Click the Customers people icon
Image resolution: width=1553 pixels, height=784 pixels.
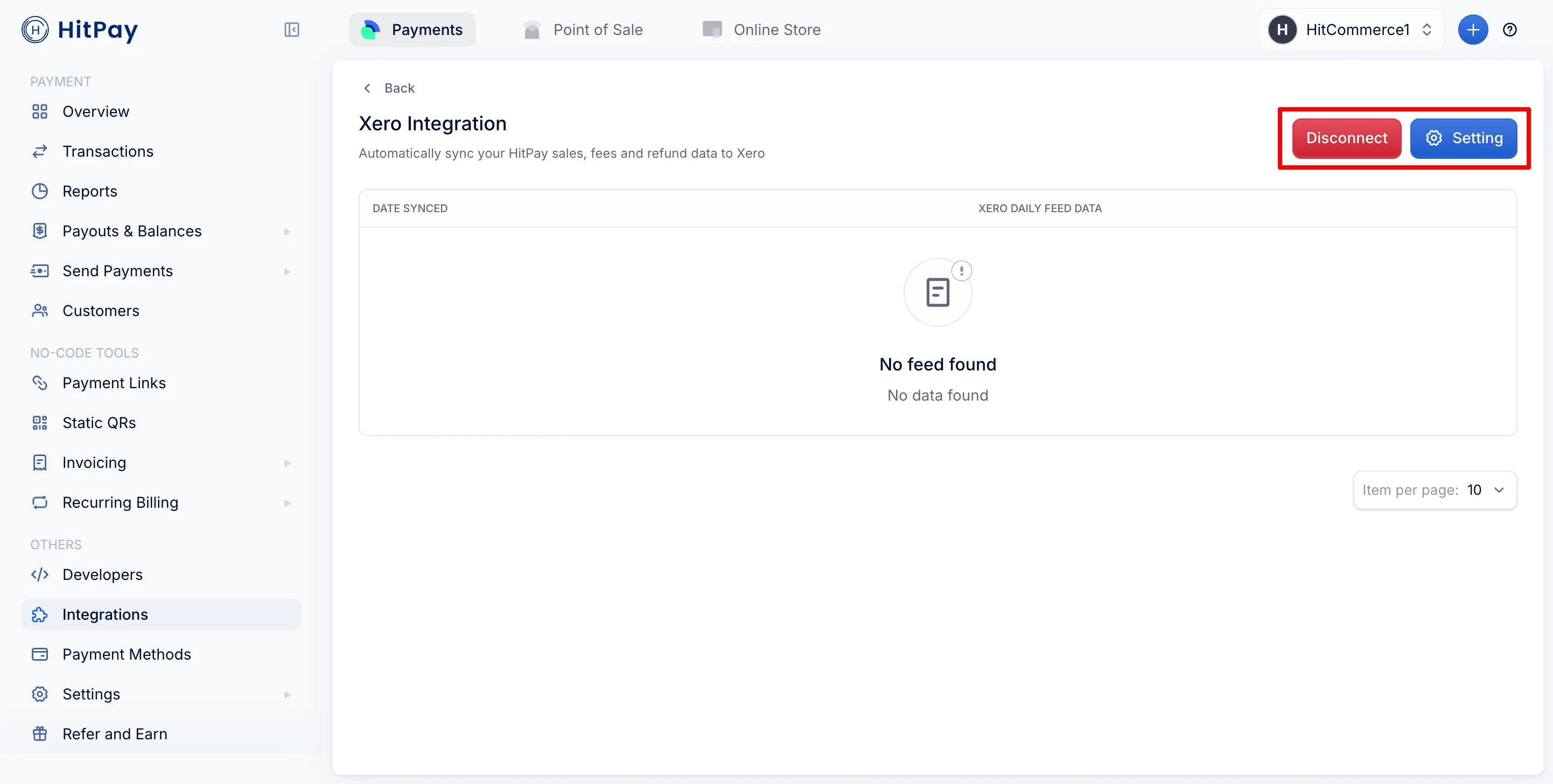[40, 310]
